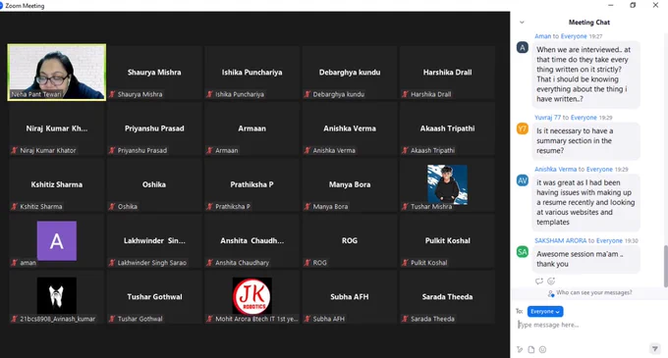Open 'Who can see your messages?' link
The width and height of the screenshot is (668, 358).
point(594,292)
